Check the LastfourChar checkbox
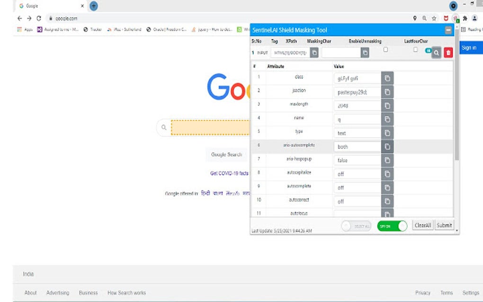 point(415,49)
